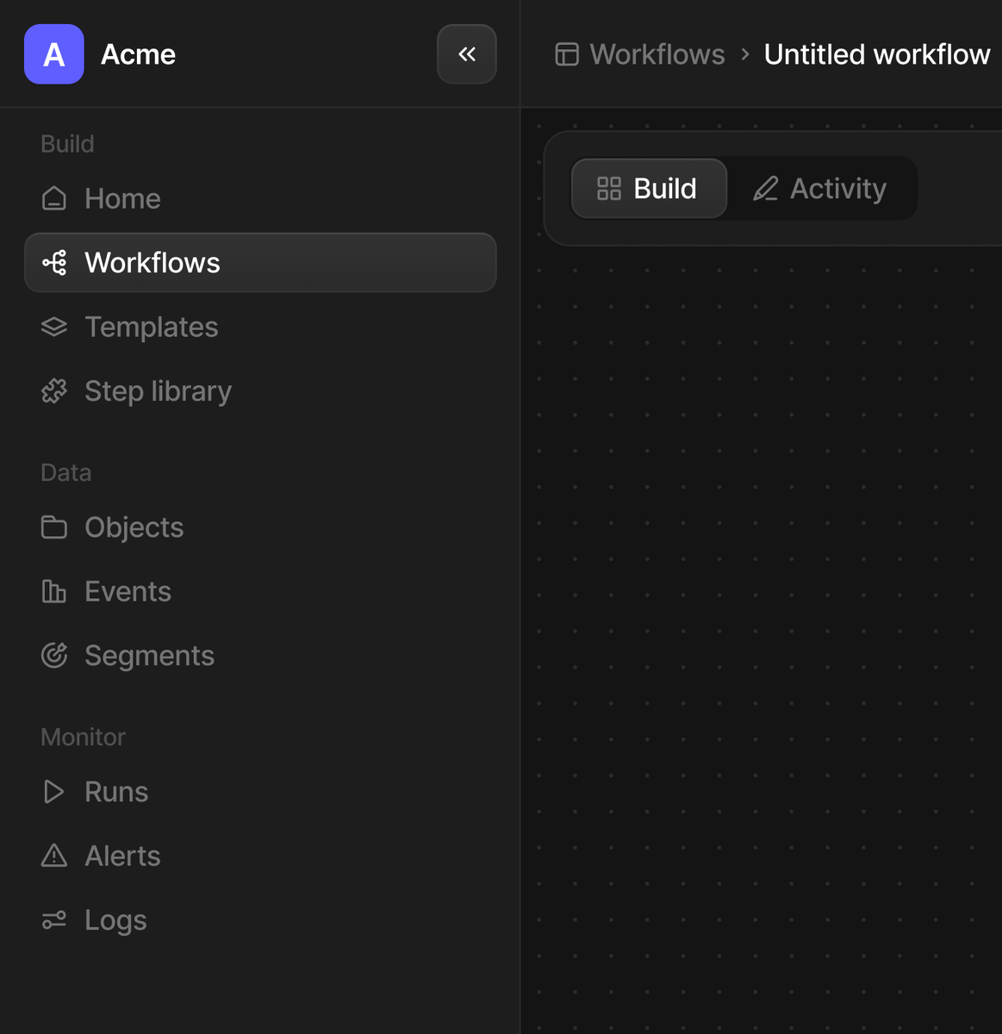Click the Untitled workflow title
Screen dimensions: 1002x1034
(x=877, y=54)
